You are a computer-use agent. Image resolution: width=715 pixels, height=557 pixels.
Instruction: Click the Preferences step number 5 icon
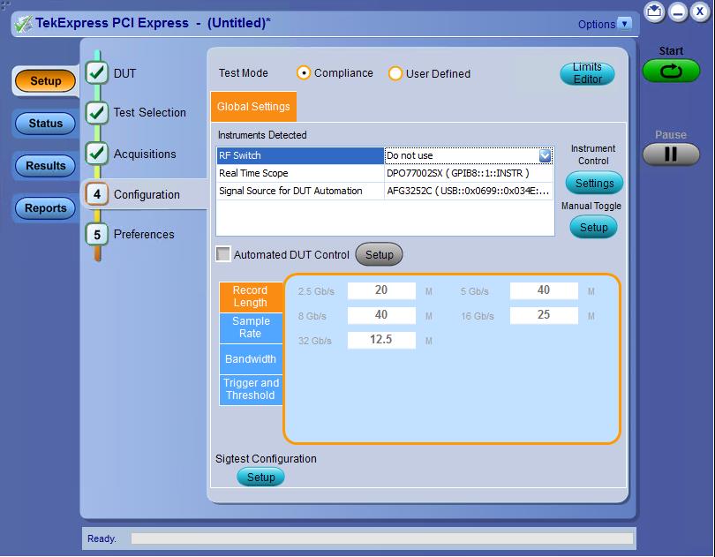point(97,235)
